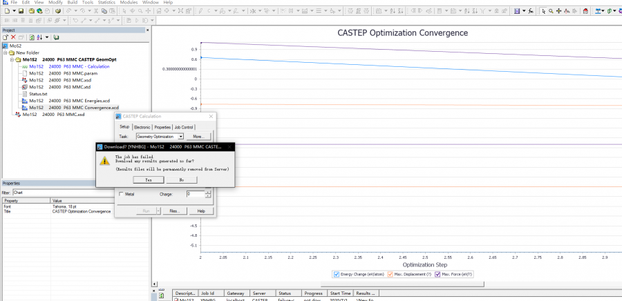Select Status.txt in the project tree
The width and height of the screenshot is (622, 301).
39,94
